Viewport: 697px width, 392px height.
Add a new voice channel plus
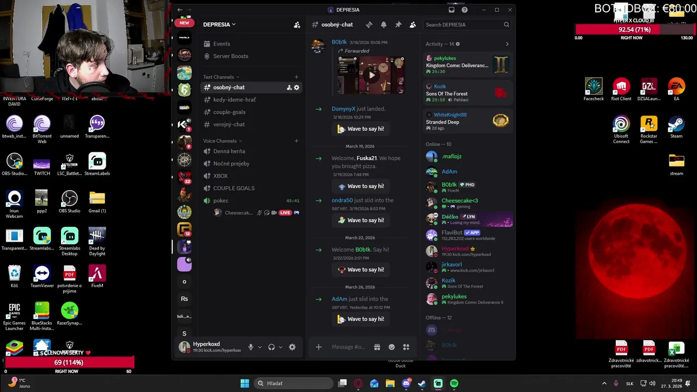coord(296,141)
